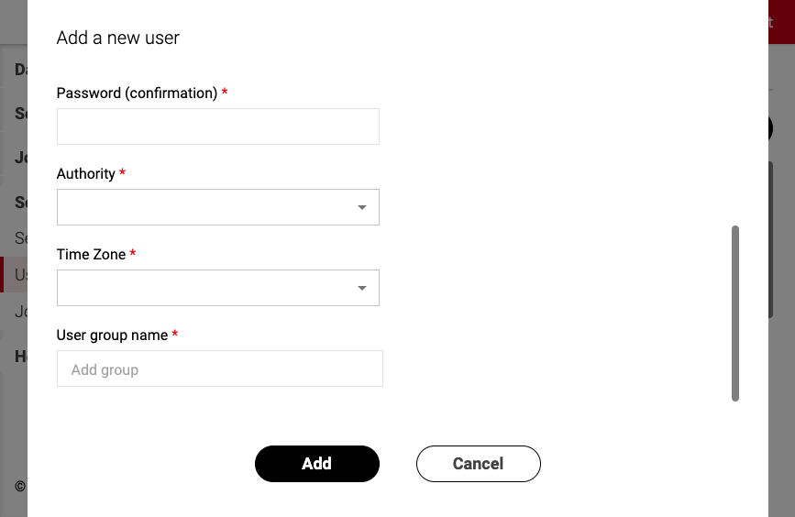Click the Add a new user heading
Viewport: 795px width, 517px height.
[x=118, y=38]
